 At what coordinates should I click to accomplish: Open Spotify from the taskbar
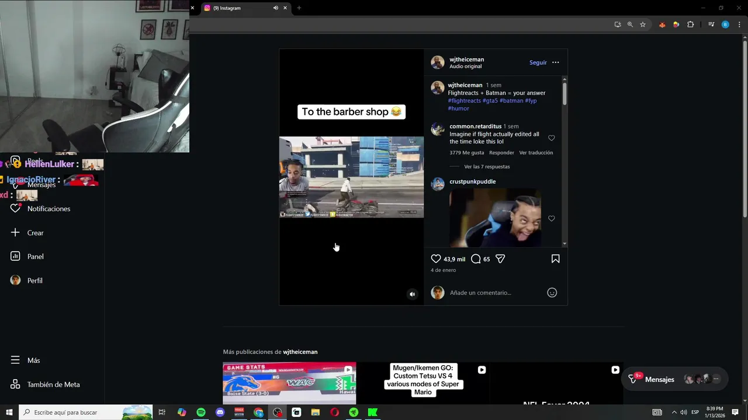pos(201,412)
